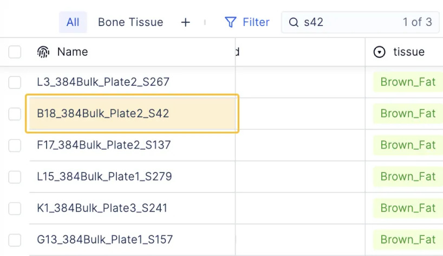Switch to the All tab
443x256 pixels.
point(73,22)
